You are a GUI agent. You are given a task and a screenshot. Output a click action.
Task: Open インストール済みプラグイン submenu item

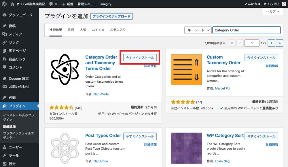click(18, 117)
